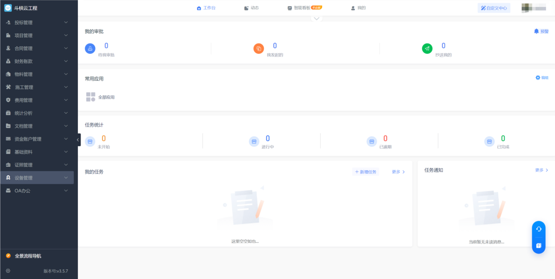Click 更多 link in 任务通知
Image resolution: width=555 pixels, height=279 pixels.
[x=541, y=170]
